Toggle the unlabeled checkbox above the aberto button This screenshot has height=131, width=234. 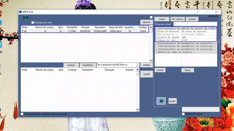[151, 17]
